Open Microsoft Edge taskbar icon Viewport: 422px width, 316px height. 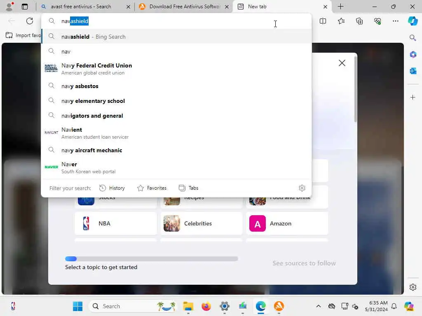[x=260, y=306]
